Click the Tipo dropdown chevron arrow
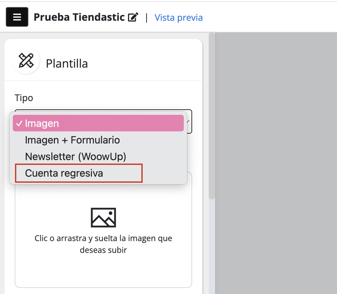Image resolution: width=337 pixels, height=294 pixels. [189, 121]
